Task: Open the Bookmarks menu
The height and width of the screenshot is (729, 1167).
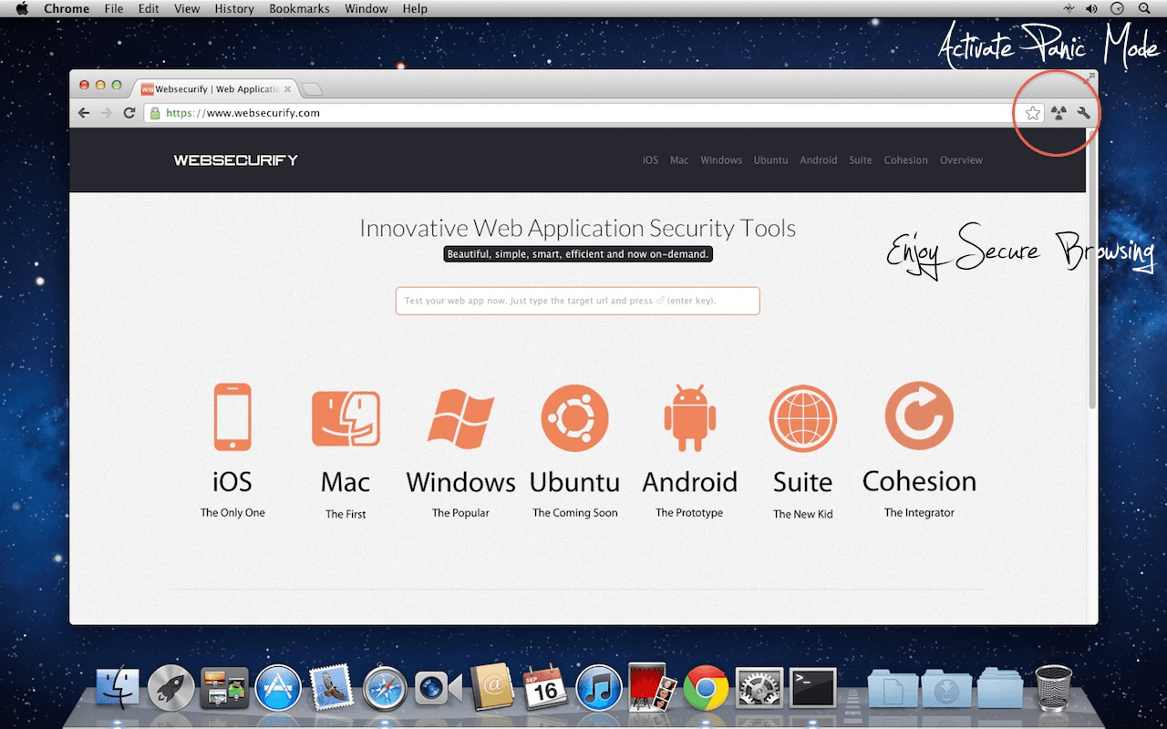Action: (x=300, y=9)
